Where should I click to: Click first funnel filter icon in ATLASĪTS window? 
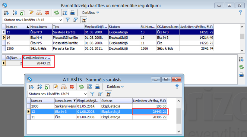pos(92,94)
